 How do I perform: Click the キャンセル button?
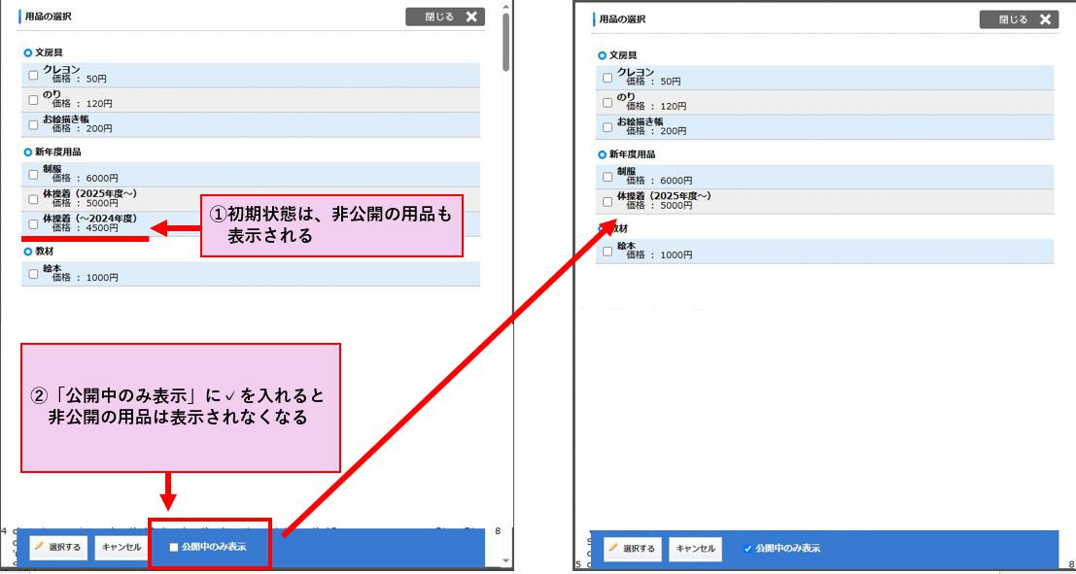(120, 547)
